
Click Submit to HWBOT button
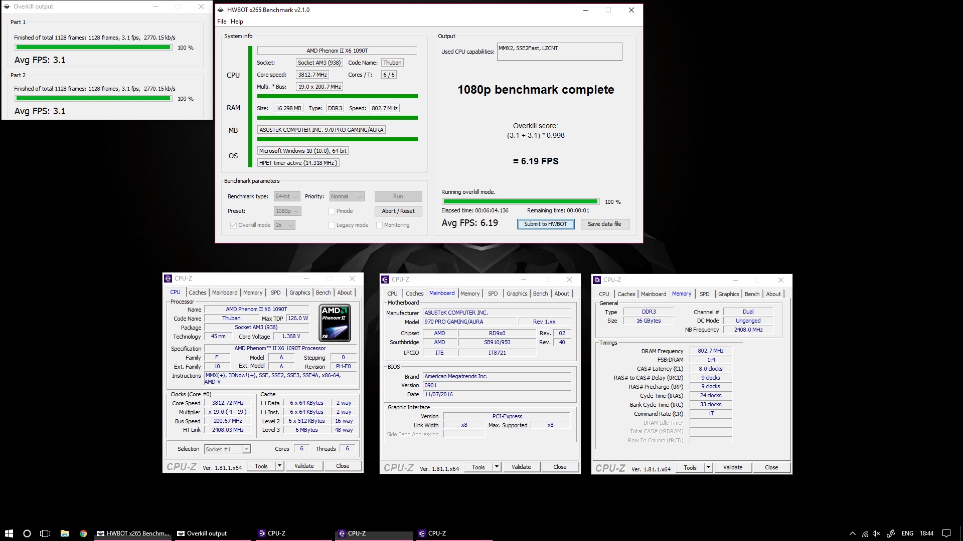click(546, 224)
